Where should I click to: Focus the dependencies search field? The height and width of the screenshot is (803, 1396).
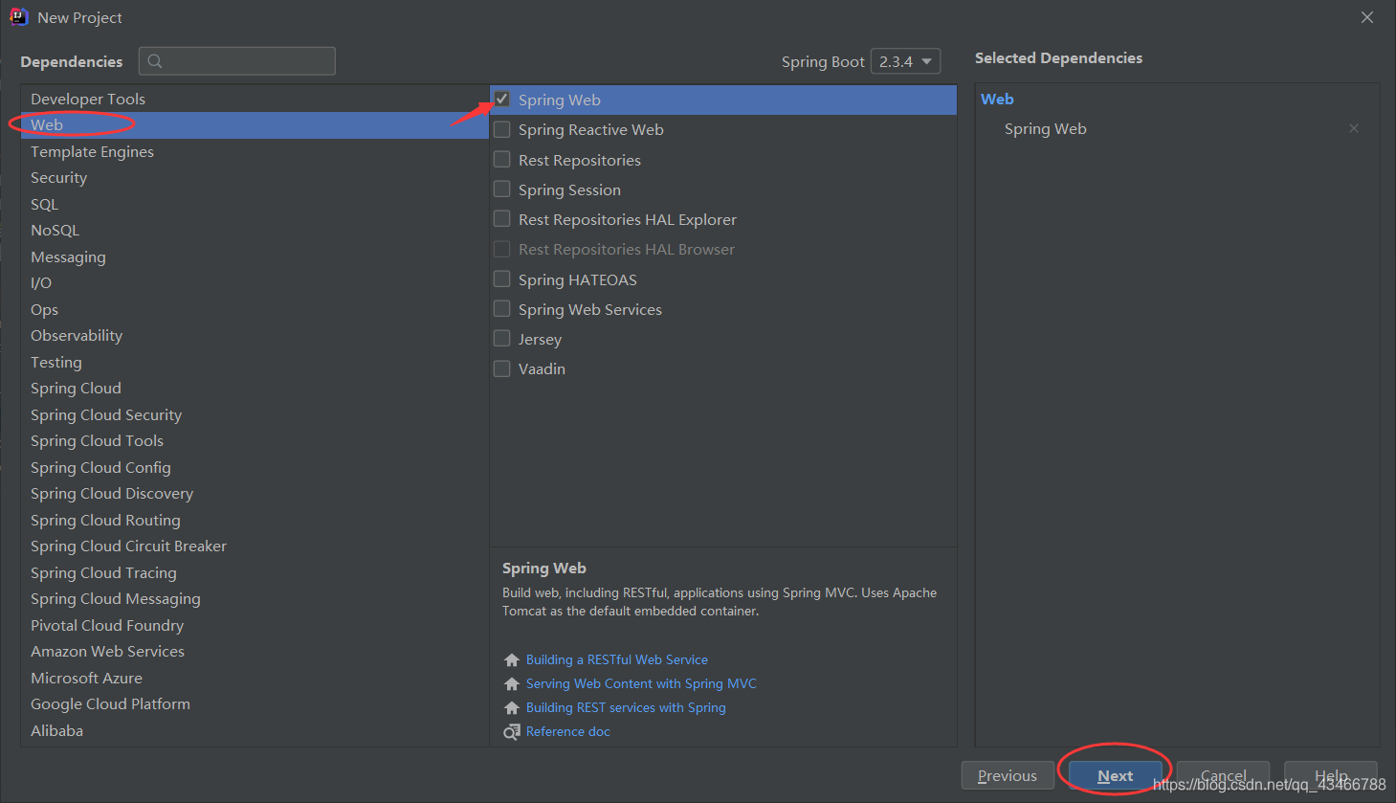click(x=237, y=61)
